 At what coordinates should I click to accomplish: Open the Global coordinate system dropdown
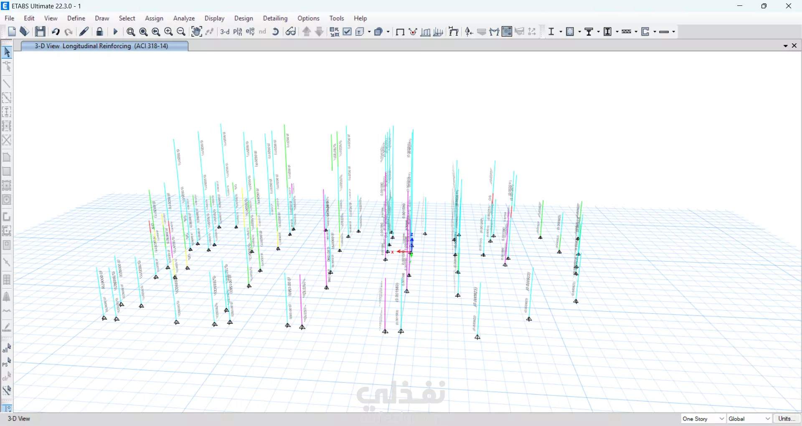click(750, 419)
